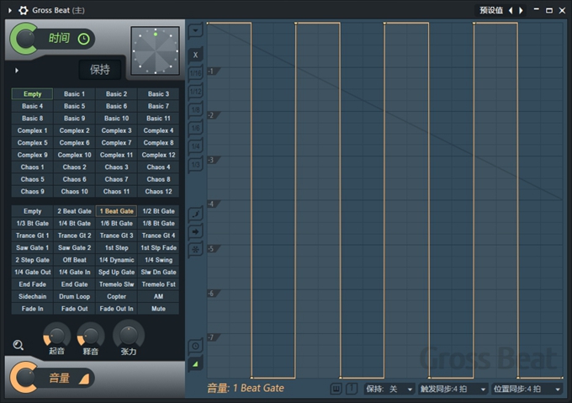The width and height of the screenshot is (572, 403).
Task: Select the Chaos 12 time preset
Action: [158, 191]
